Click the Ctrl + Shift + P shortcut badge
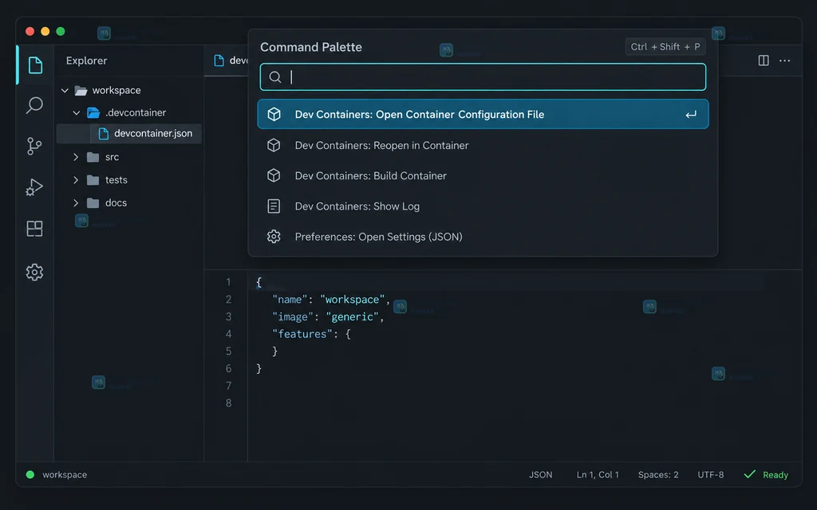 tap(665, 47)
